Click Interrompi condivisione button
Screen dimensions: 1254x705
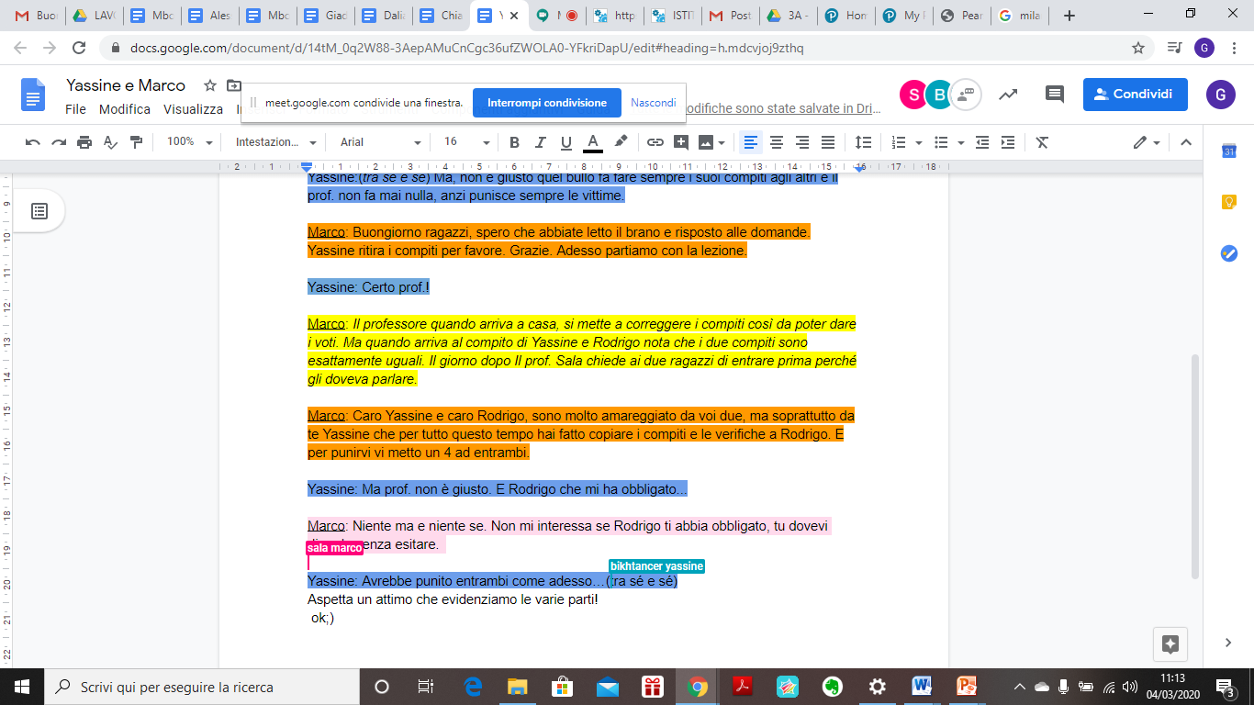(x=547, y=103)
